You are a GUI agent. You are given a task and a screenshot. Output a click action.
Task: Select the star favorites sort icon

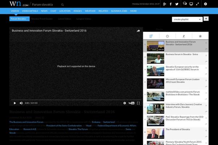pyautogui.click(x=200, y=36)
